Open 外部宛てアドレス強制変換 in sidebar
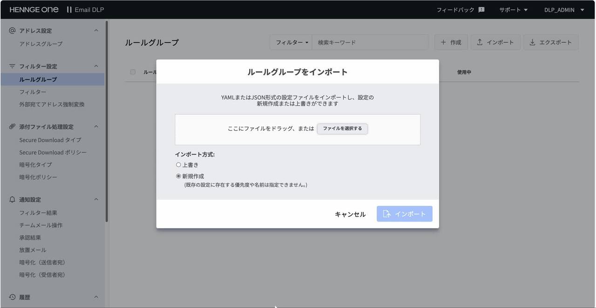Screen dimensions: 596x308 click(52, 105)
